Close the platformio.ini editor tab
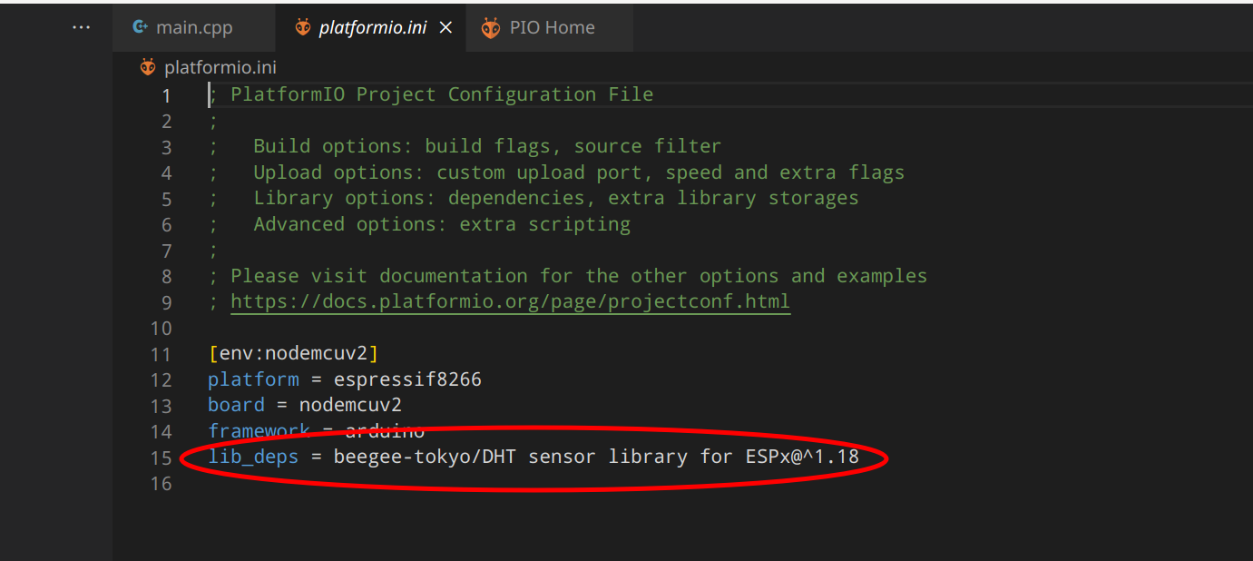Image resolution: width=1253 pixels, height=561 pixels. coord(445,28)
